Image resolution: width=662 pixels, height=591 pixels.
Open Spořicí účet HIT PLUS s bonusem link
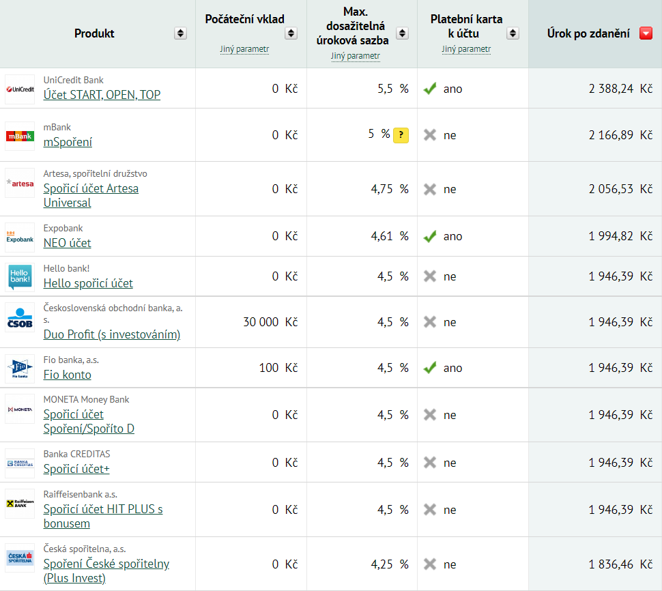pos(103,517)
